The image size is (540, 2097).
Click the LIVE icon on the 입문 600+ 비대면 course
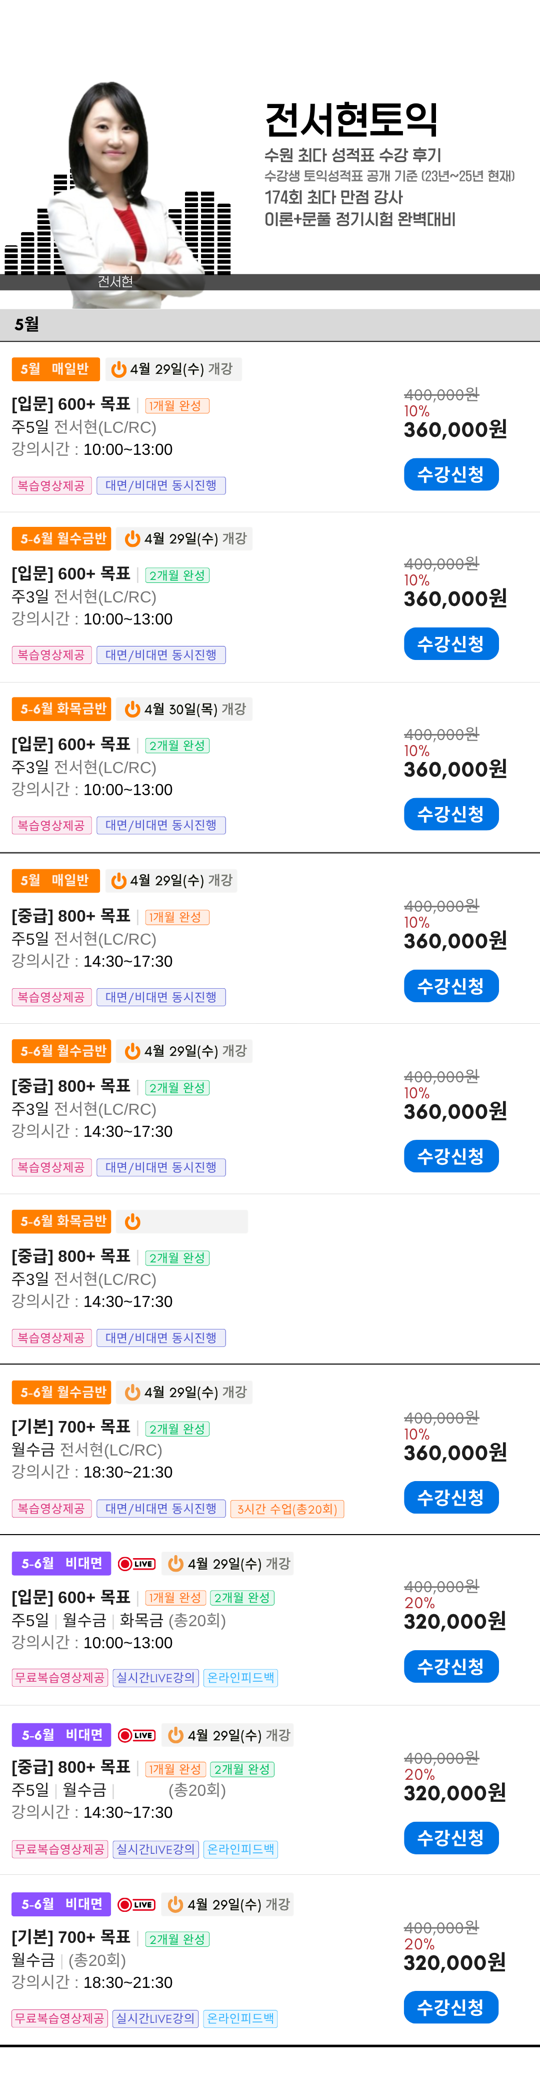(136, 1563)
